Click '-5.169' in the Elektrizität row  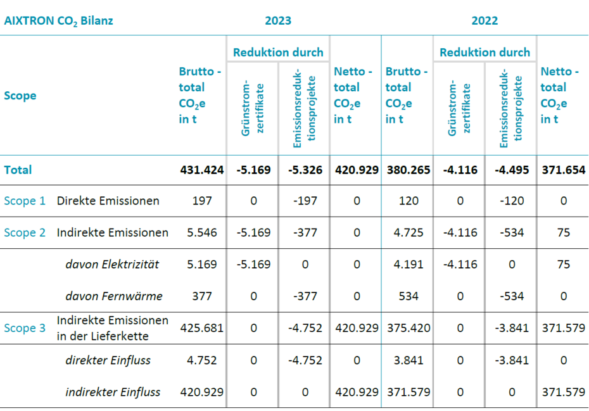(253, 265)
